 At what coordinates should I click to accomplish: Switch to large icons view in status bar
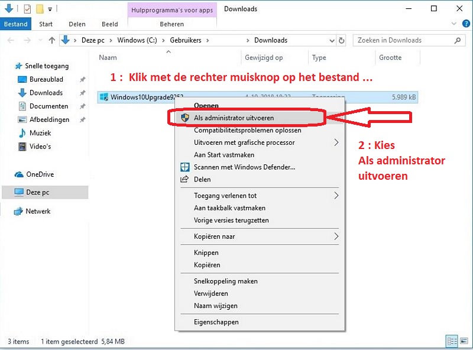coord(463,341)
